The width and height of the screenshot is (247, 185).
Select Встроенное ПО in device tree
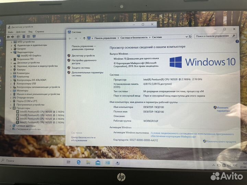[x=25, y=59]
